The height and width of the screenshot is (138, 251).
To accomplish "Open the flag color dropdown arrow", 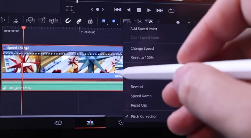I will click(107, 24).
